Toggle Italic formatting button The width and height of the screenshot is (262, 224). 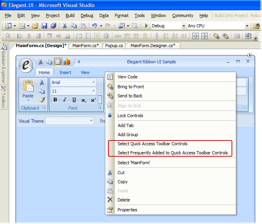click(65, 100)
